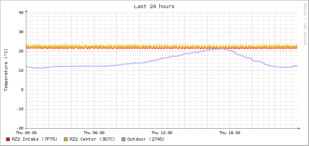Click the -20 value on temperature axis
The image size is (309, 146).
[x=20, y=128]
